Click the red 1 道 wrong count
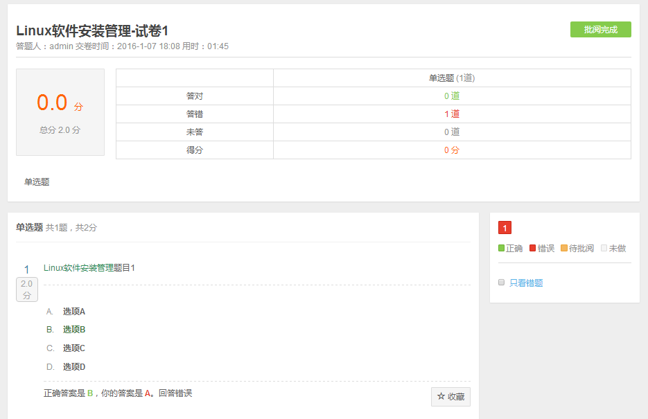Viewport: 648px width, 419px height. coord(452,114)
